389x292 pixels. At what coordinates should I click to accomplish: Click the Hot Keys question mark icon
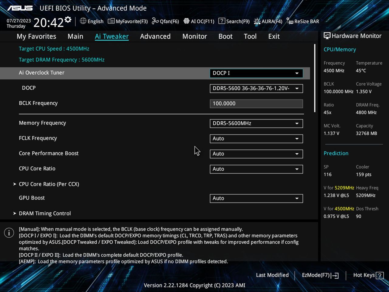(x=380, y=276)
